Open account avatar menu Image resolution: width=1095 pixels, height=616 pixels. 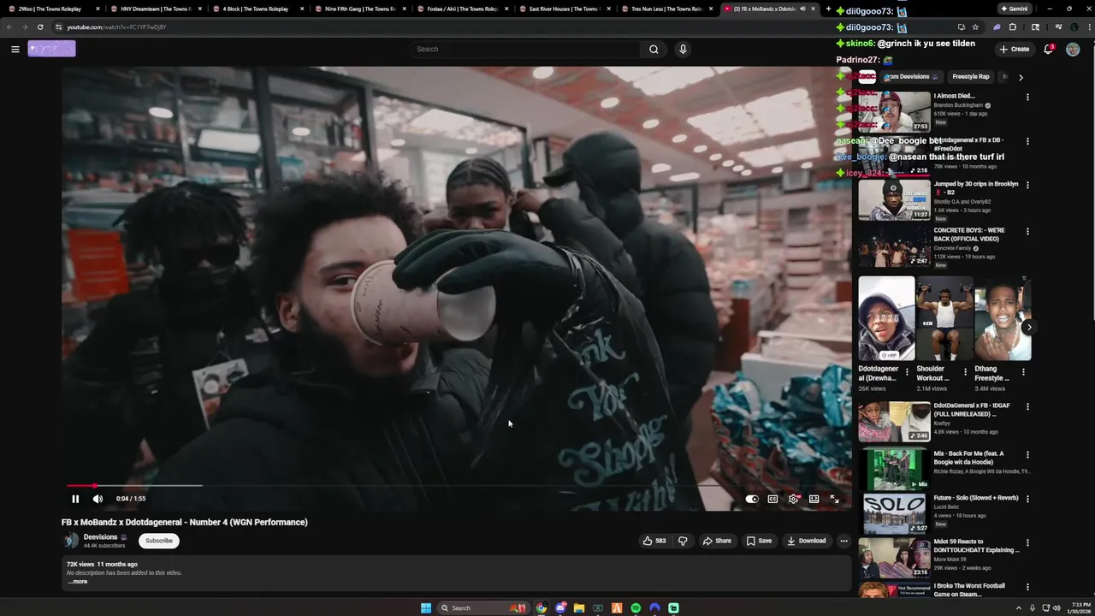[x=1073, y=49]
